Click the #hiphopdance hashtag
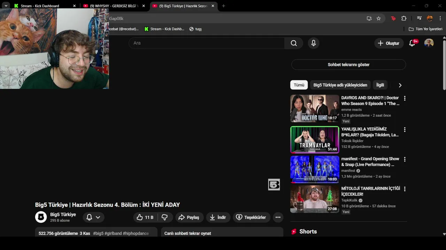 click(136, 233)
